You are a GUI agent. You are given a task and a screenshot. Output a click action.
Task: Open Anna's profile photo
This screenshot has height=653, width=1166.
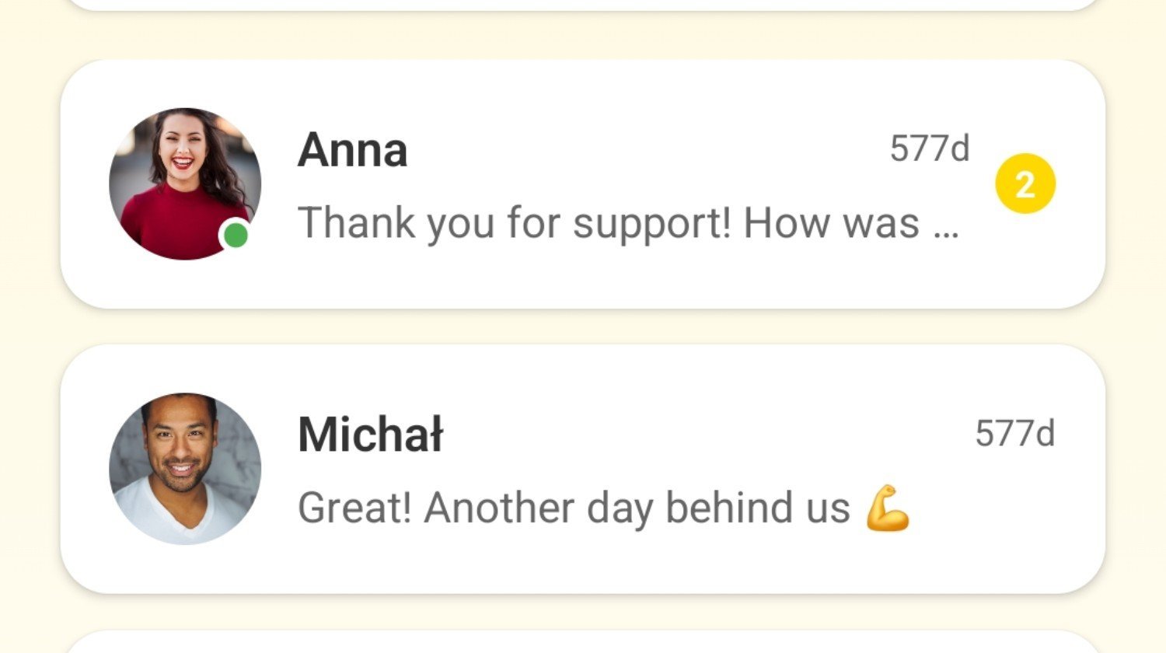[x=185, y=183]
